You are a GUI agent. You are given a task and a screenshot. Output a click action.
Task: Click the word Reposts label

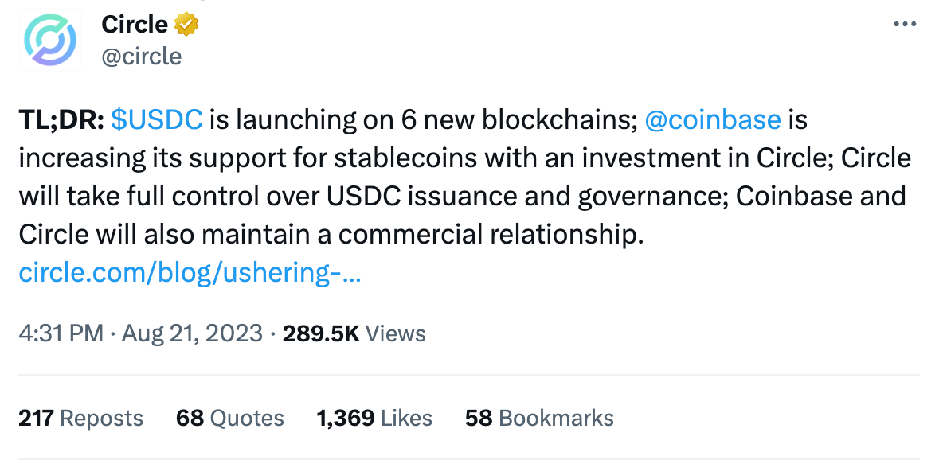(102, 418)
